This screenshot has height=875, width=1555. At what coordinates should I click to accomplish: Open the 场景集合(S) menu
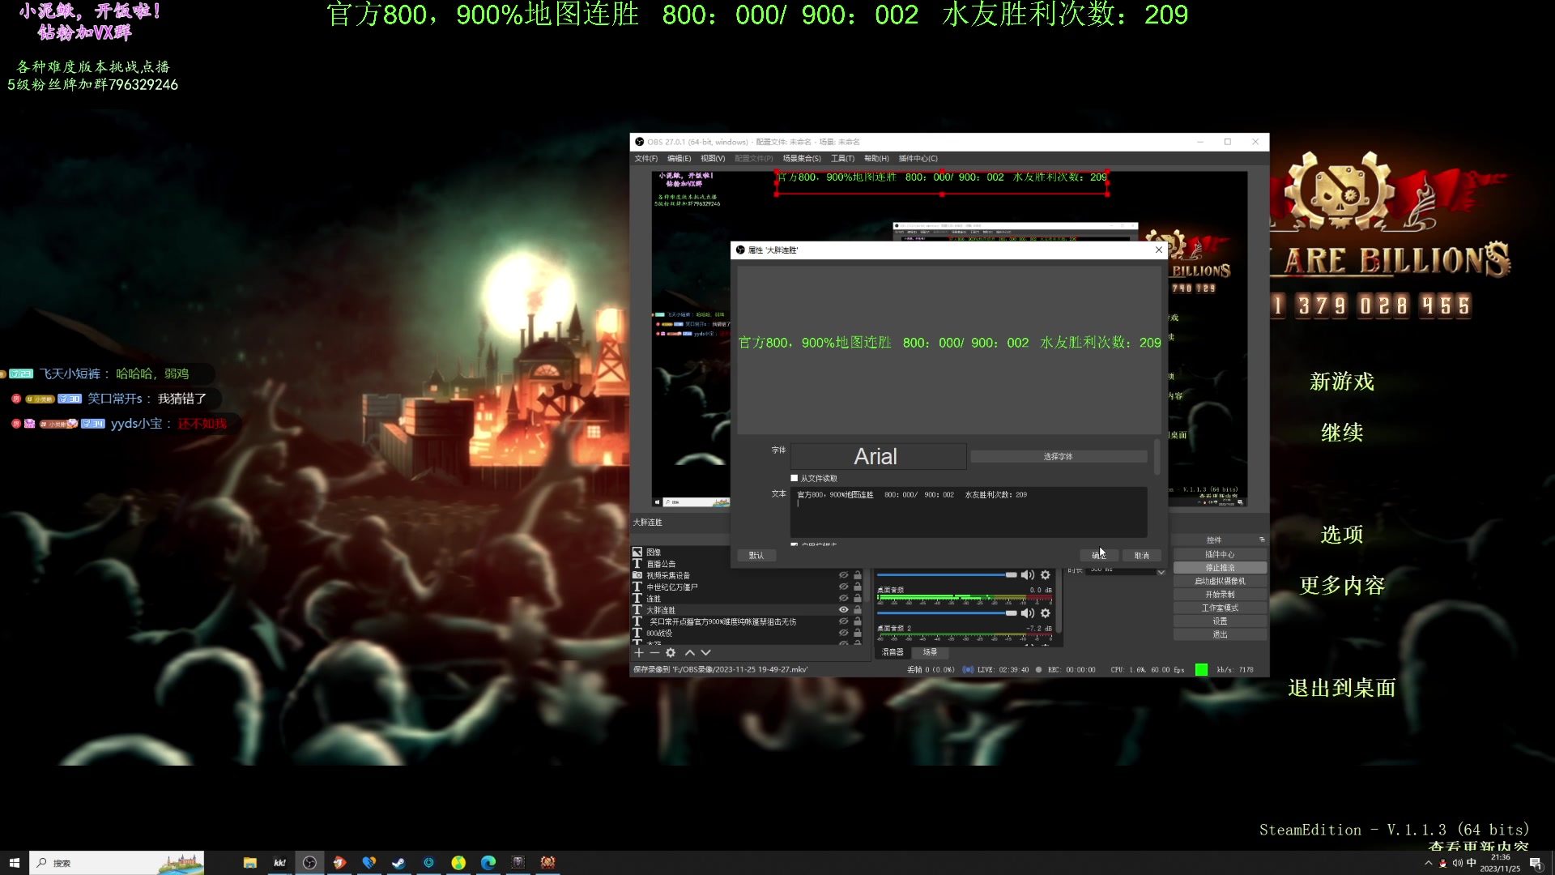[x=802, y=159]
